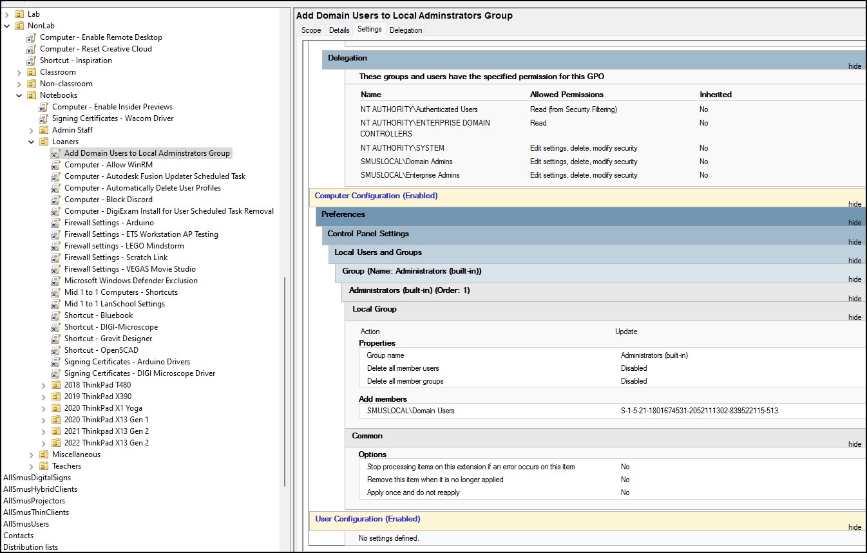Click the GPO icon for Computer - Reset Creative Cloud
This screenshot has width=867, height=553.
click(x=32, y=49)
